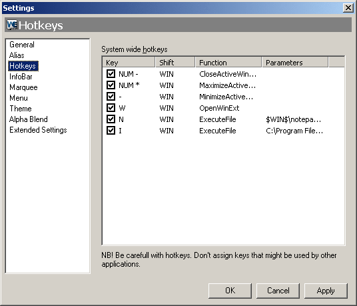357x306 pixels.
Task: Go to Theme settings
Action: point(21,109)
